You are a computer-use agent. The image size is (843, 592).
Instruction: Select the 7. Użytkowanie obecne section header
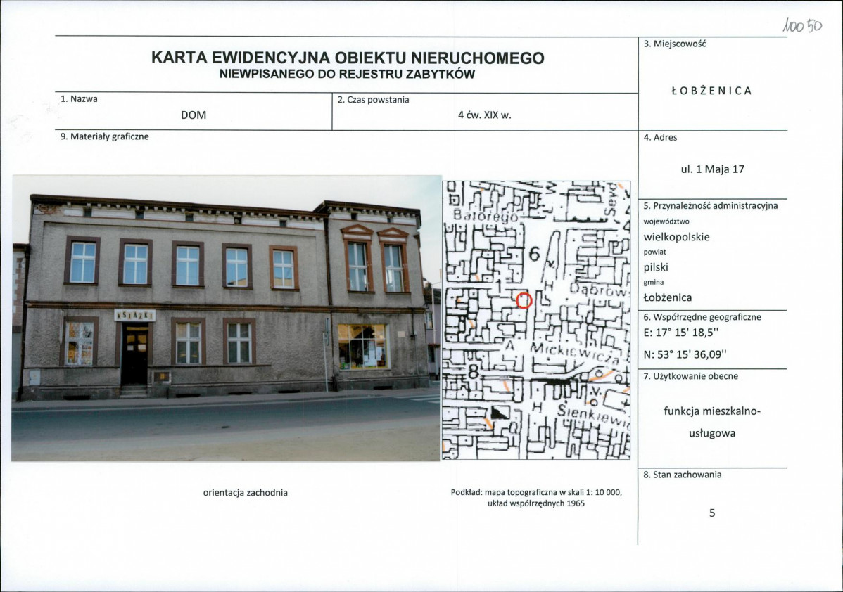(690, 376)
